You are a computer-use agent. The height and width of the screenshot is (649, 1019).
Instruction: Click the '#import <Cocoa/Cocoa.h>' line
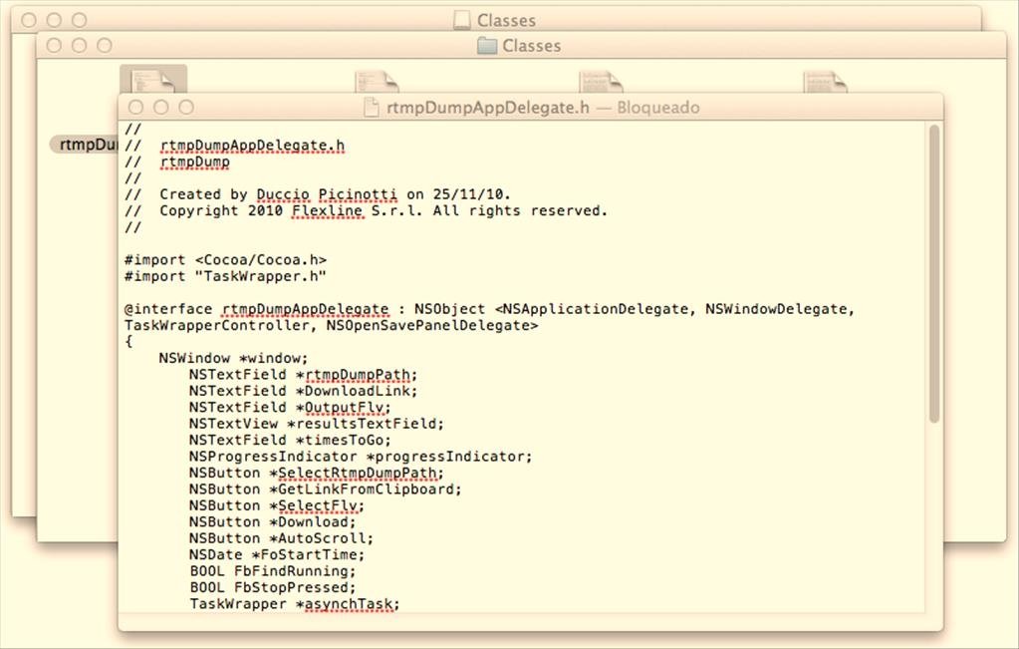tap(225, 260)
